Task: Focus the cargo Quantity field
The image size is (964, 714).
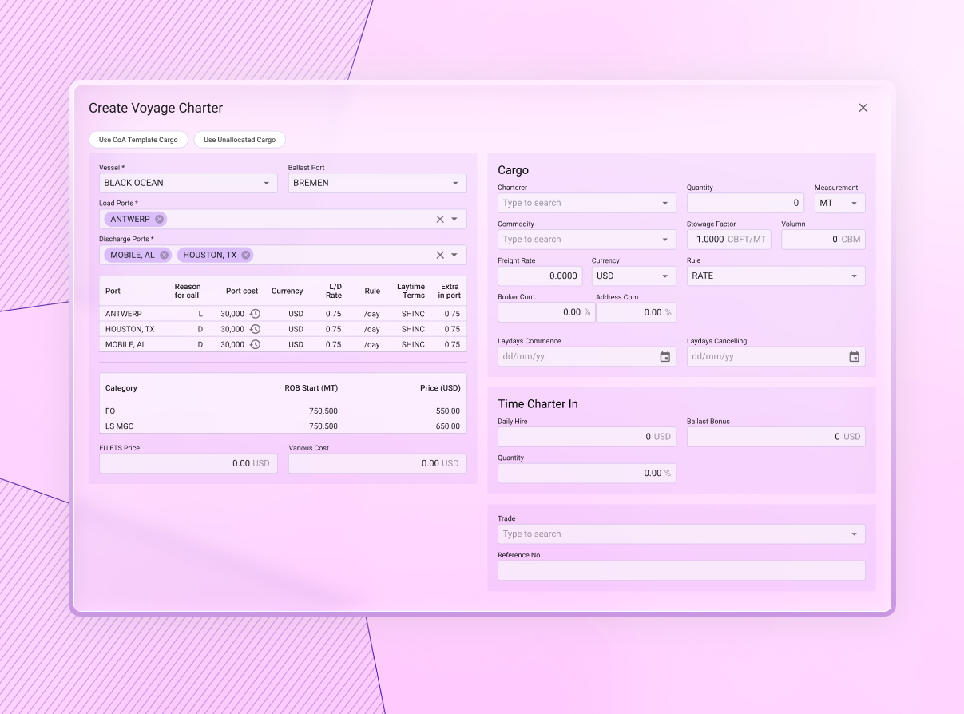Action: (745, 203)
